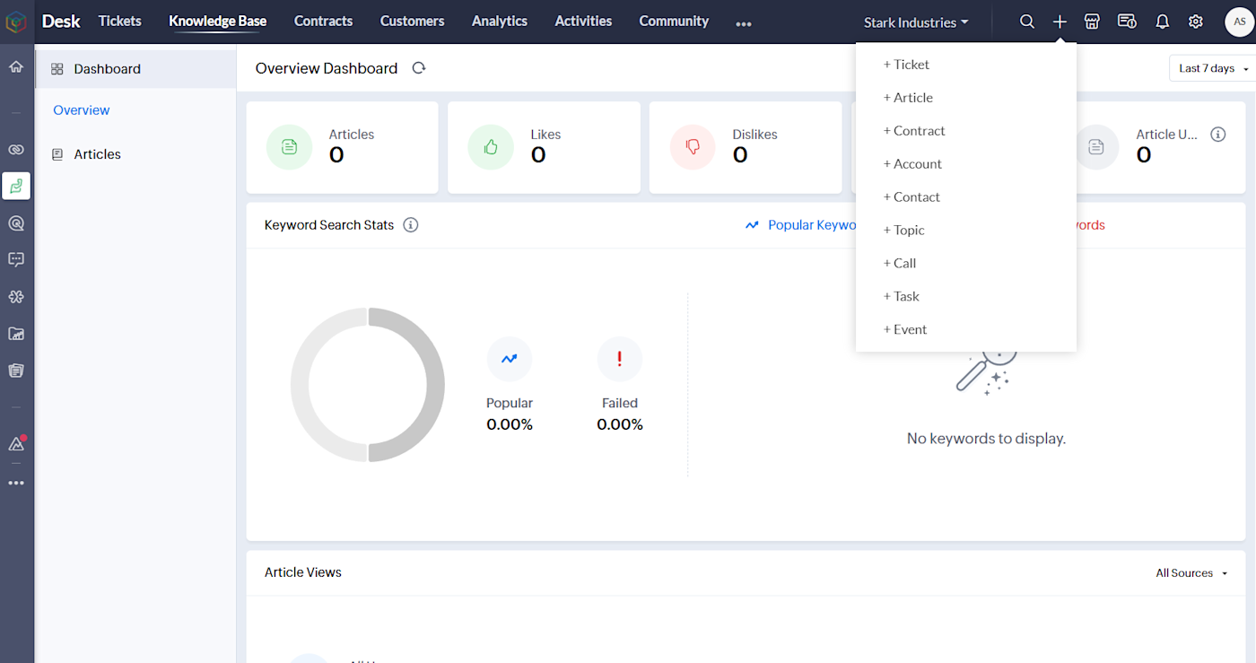The image size is (1256, 663).
Task: Select the Knowledge Base tab
Action: tap(218, 21)
